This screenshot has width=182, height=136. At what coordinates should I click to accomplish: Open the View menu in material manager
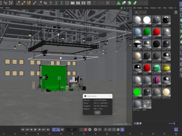point(165,8)
